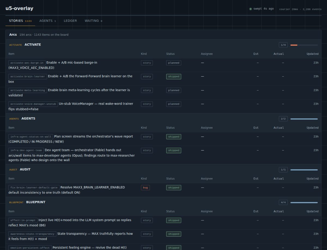Click the Kind column header under AGENTS
The image size is (327, 250).
click(144, 128)
